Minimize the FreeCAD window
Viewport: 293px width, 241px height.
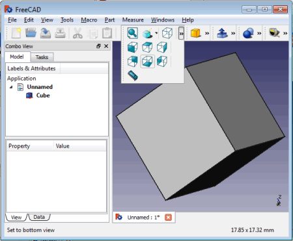tap(249, 10)
